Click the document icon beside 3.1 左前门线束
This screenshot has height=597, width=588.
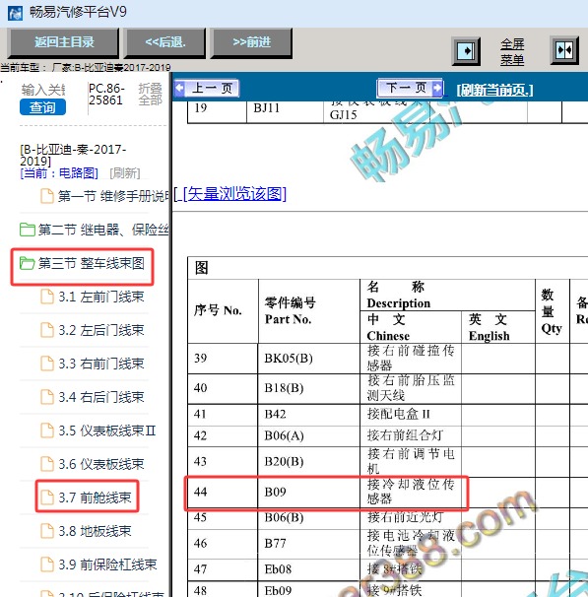[x=47, y=297]
